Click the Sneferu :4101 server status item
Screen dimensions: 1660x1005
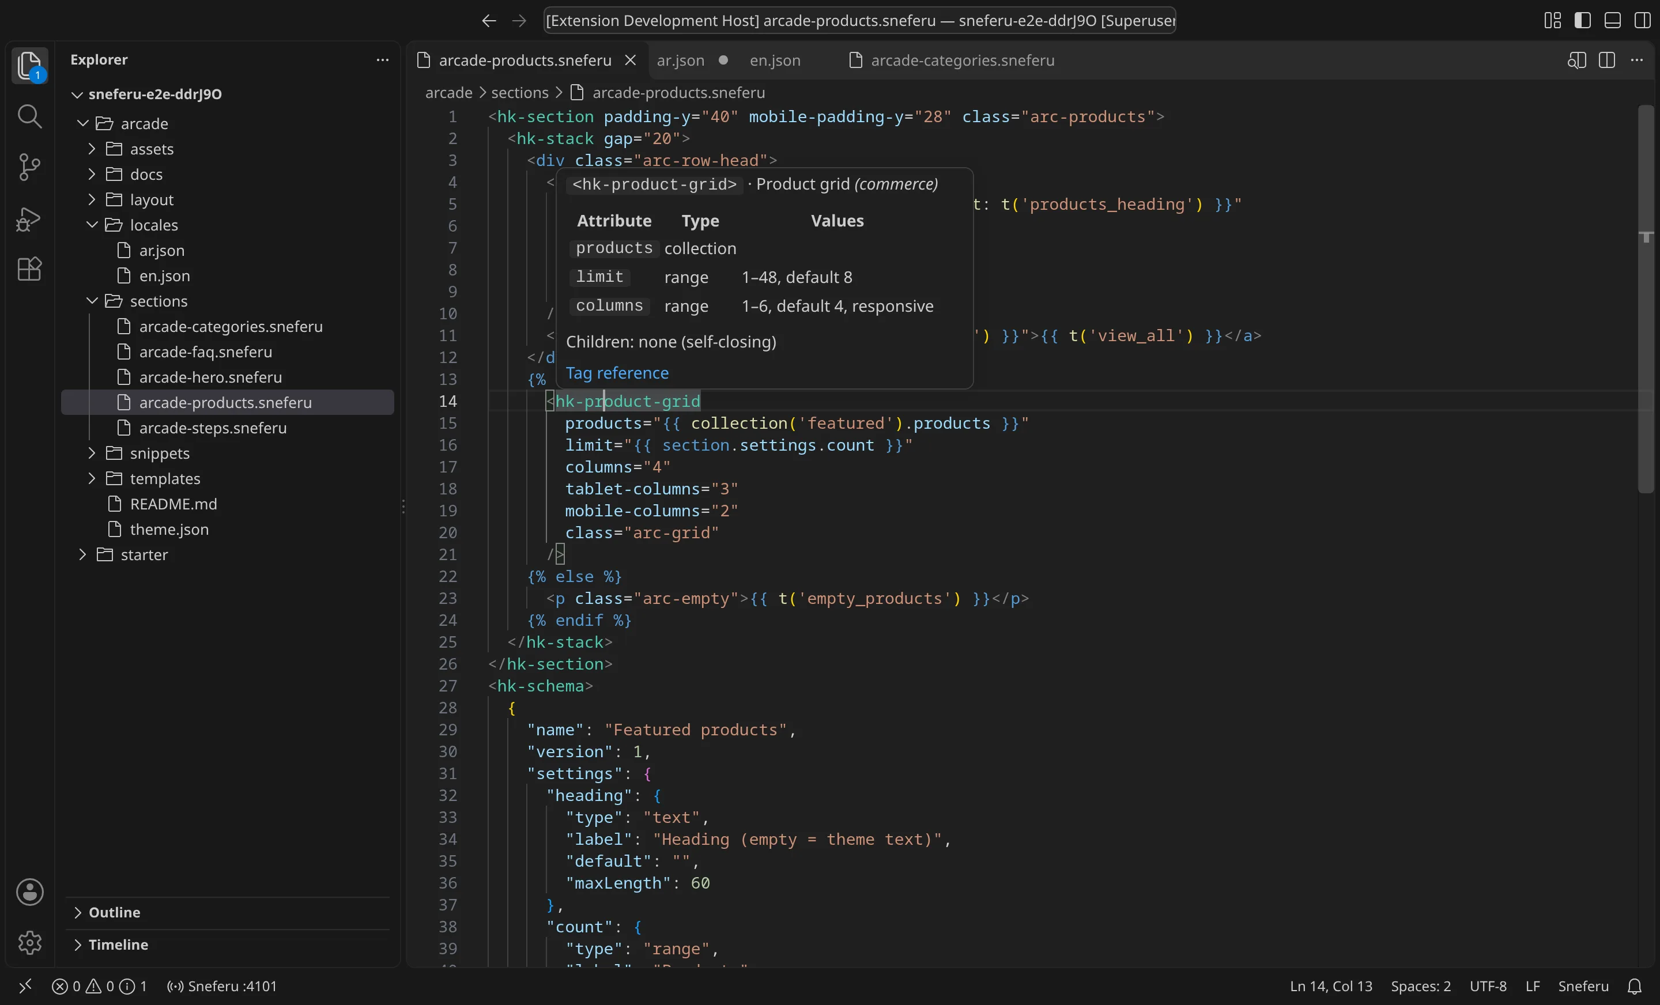coord(222,986)
